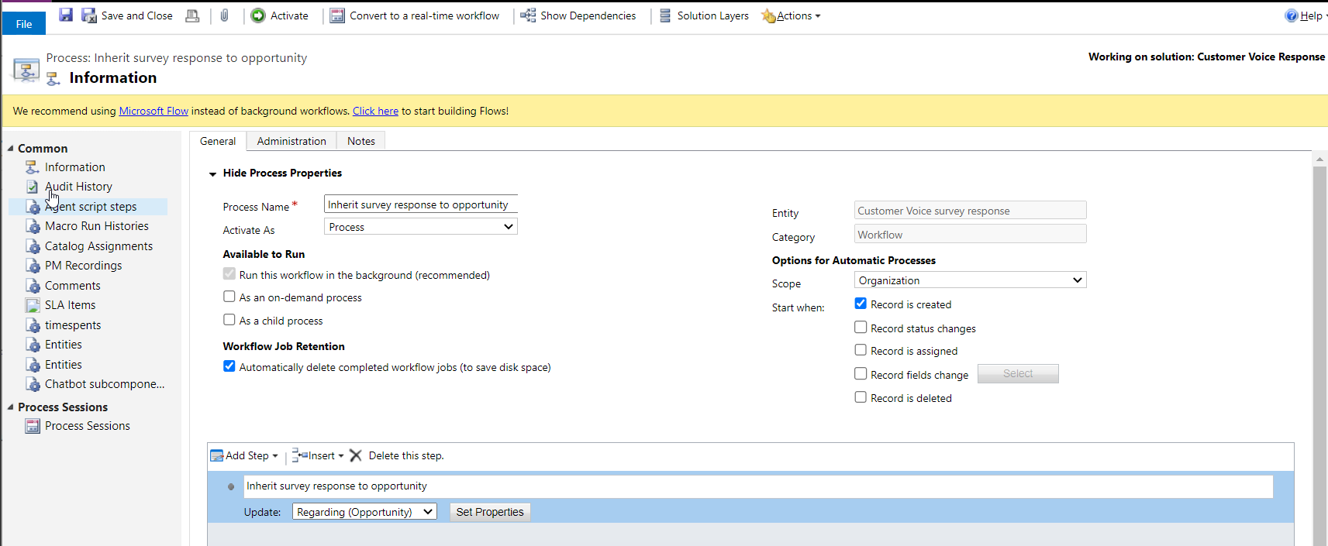Click the Actions star icon
1328x546 pixels.
coord(768,15)
